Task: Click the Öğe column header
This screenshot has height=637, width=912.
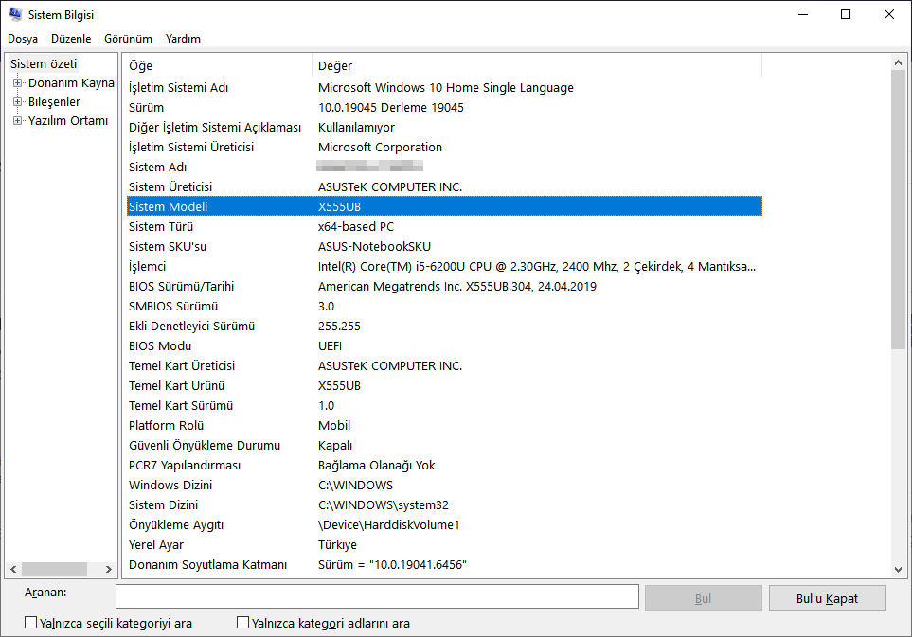Action: [218, 65]
